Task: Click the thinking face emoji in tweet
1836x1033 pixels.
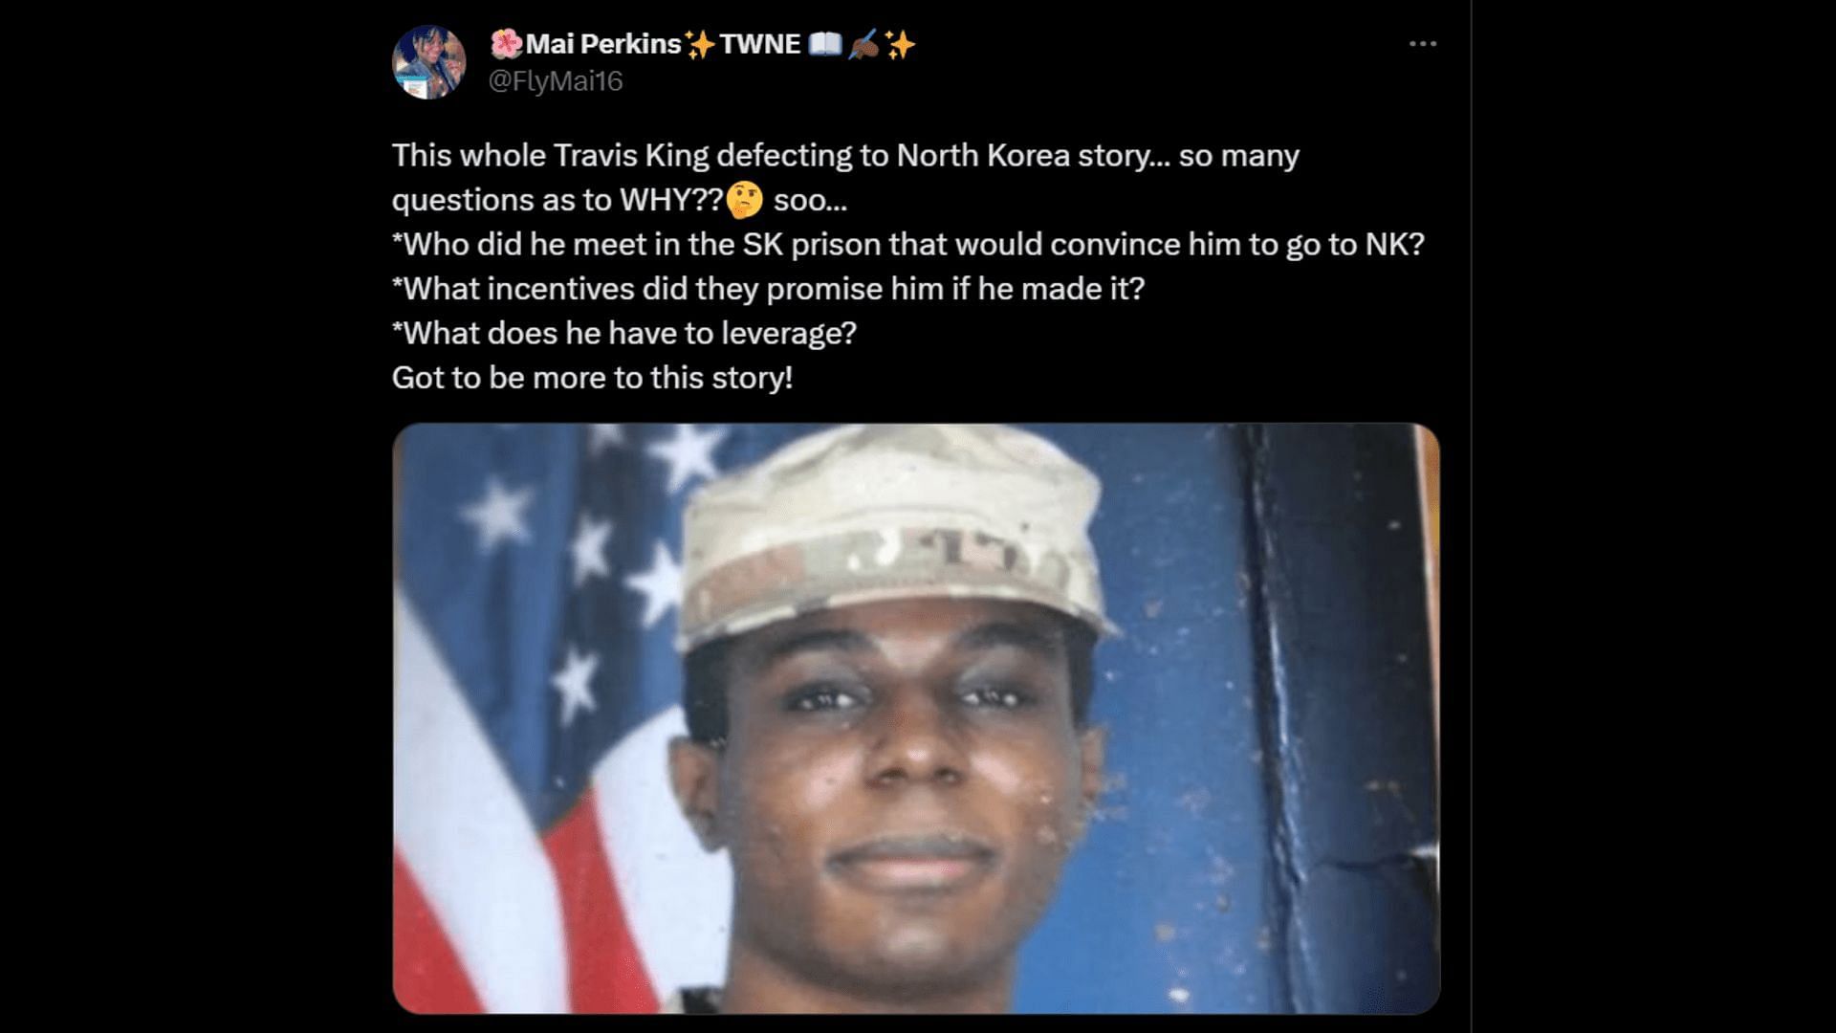Action: (x=745, y=200)
